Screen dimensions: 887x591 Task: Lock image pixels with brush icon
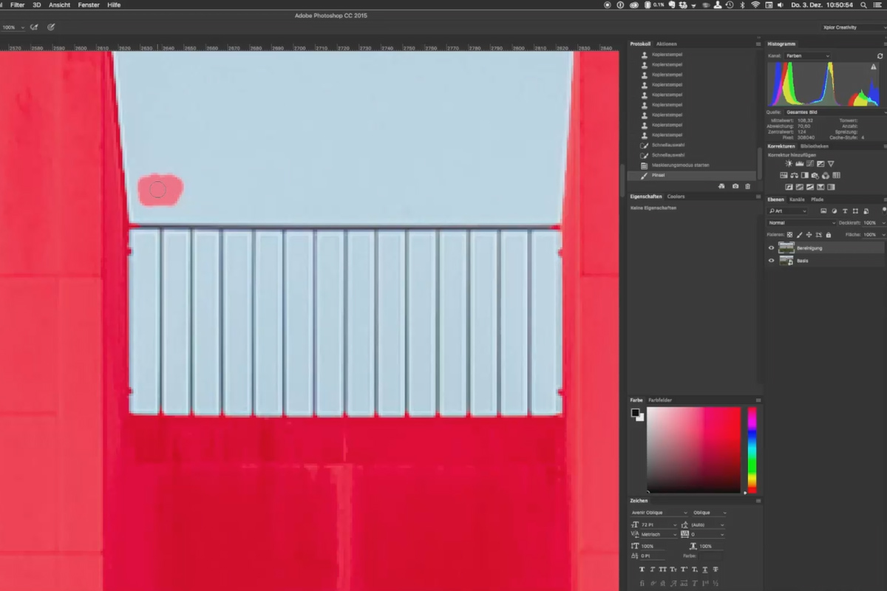(x=800, y=235)
